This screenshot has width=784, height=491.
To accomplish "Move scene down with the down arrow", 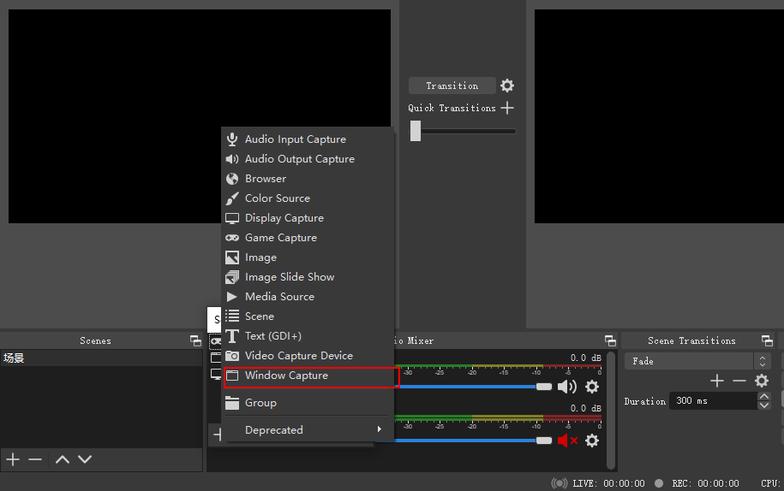I will [85, 459].
